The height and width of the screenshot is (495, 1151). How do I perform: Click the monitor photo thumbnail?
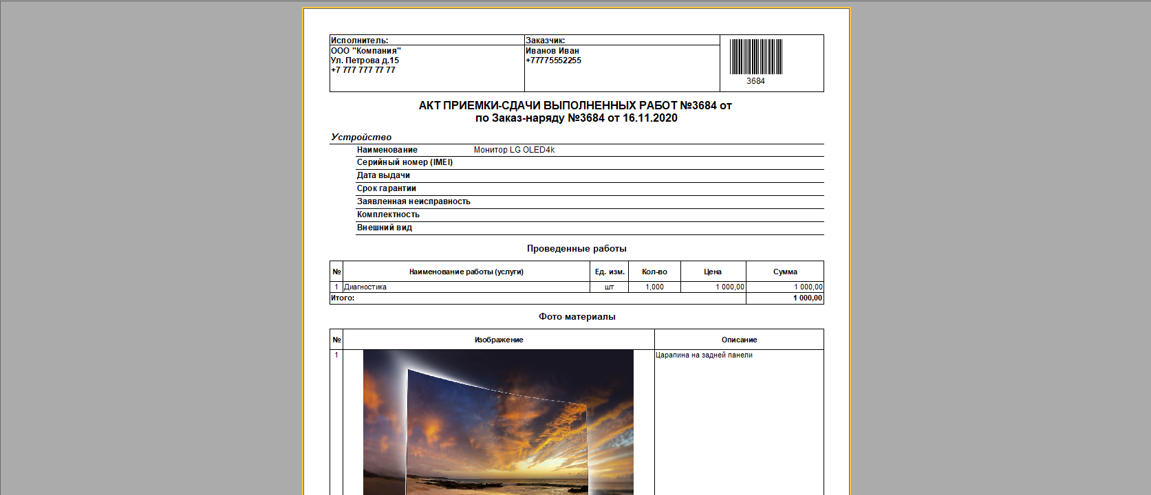(x=498, y=422)
